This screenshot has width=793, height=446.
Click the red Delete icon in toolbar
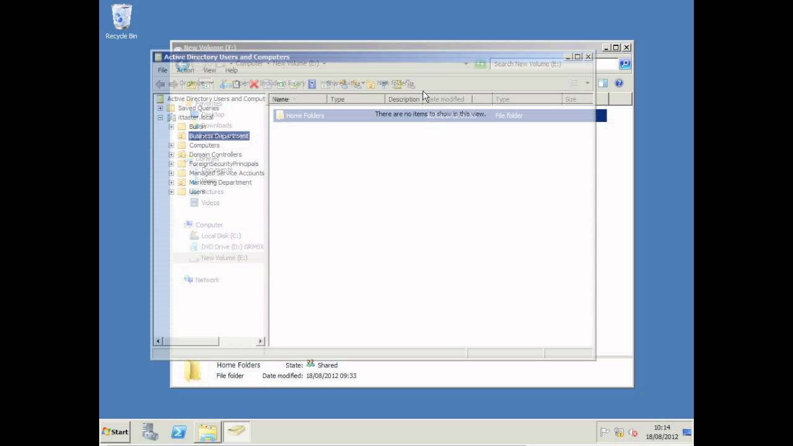[254, 84]
